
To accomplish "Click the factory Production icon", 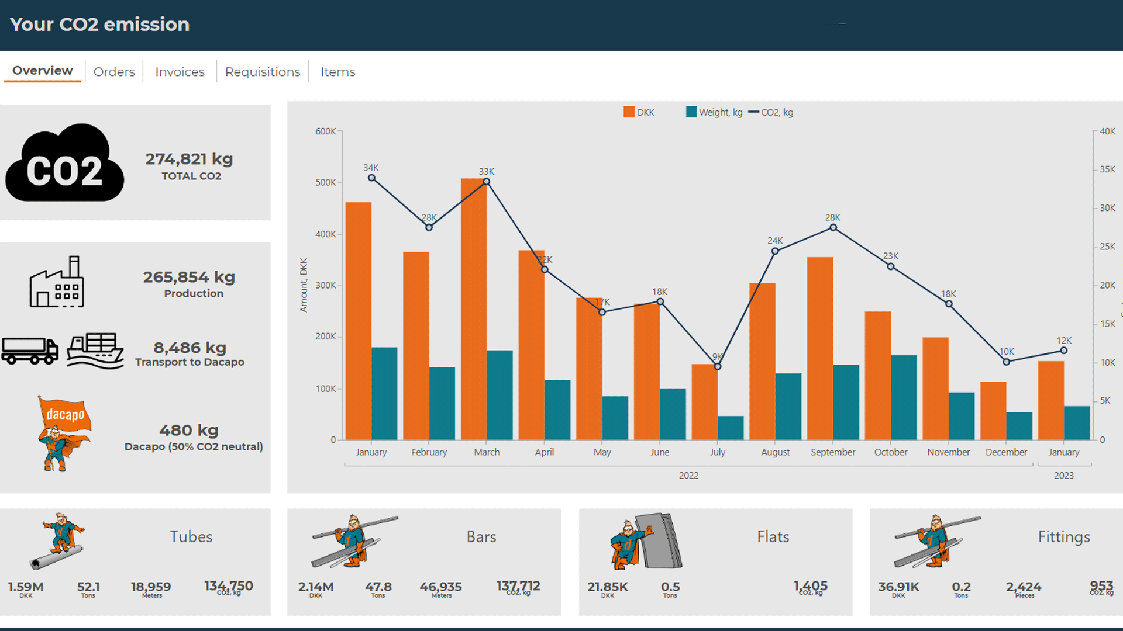I will click(x=57, y=282).
